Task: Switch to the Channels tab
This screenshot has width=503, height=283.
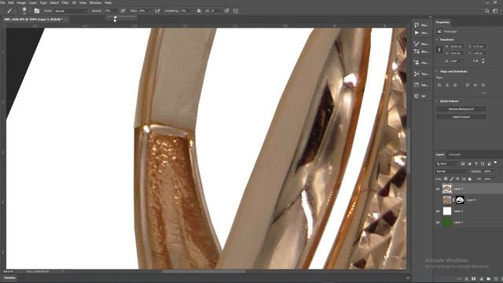Action: [454, 155]
